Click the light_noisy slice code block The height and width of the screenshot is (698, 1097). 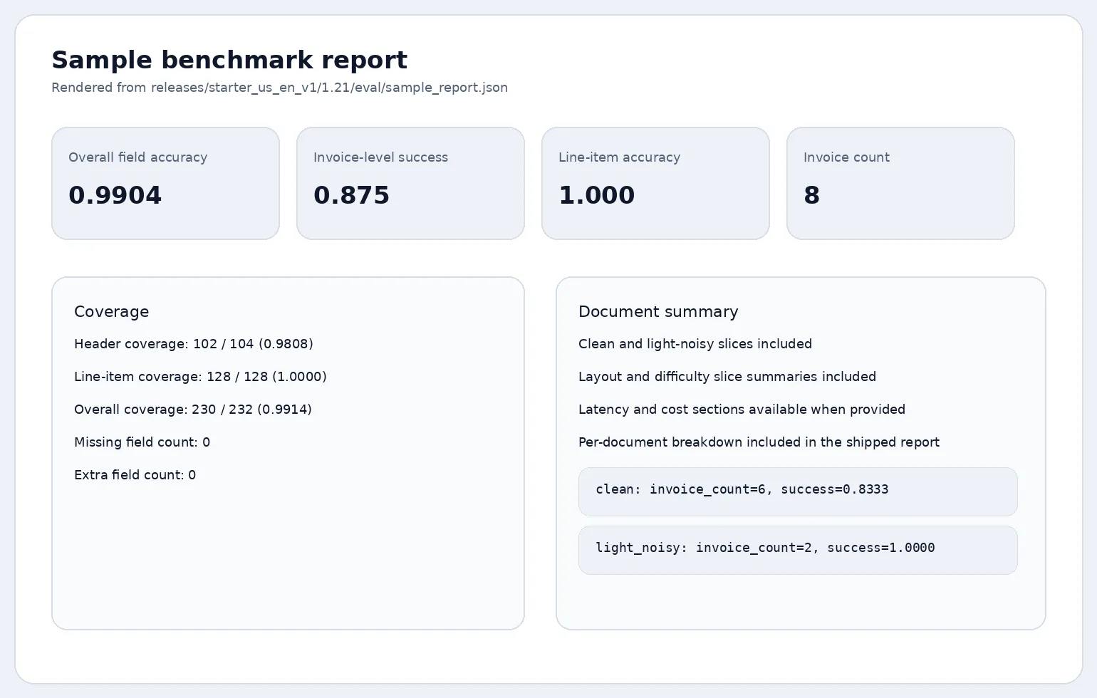point(798,549)
